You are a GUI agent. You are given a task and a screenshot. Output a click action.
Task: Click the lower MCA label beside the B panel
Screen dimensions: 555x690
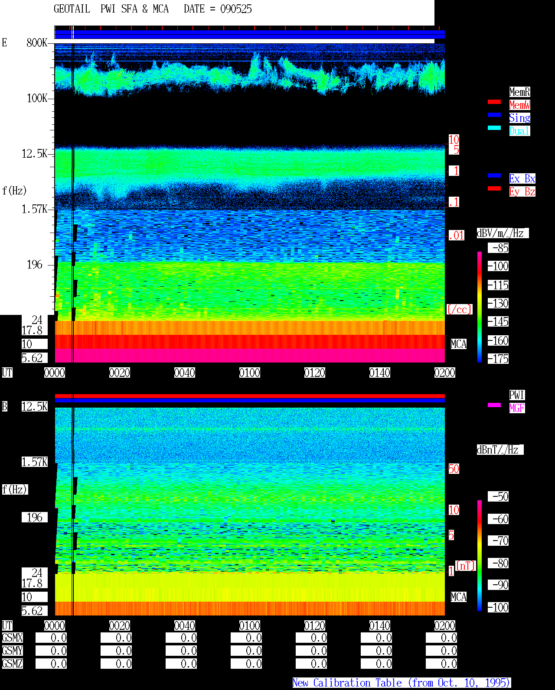[459, 597]
